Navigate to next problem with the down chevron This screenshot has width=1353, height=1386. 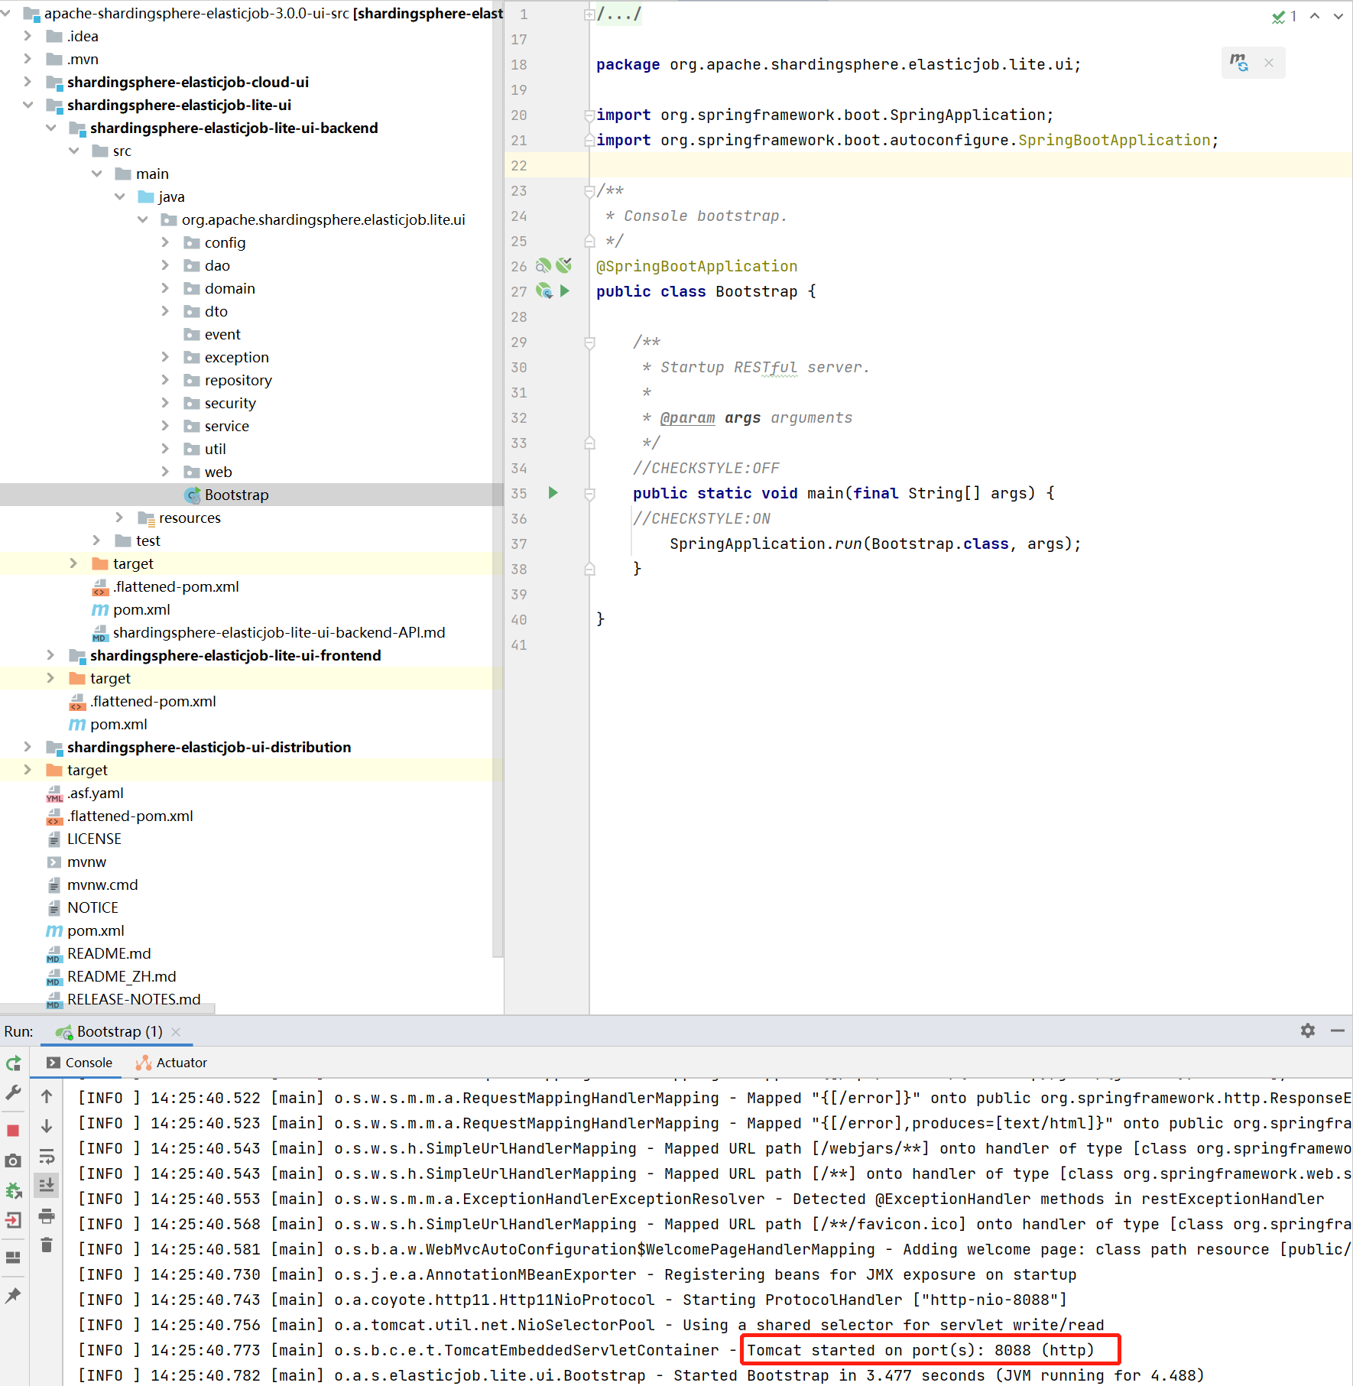tap(1337, 16)
